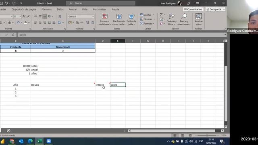Screen dimensions: 258x145
Task: Click the text orientation icon
Action: [x=49, y=16]
